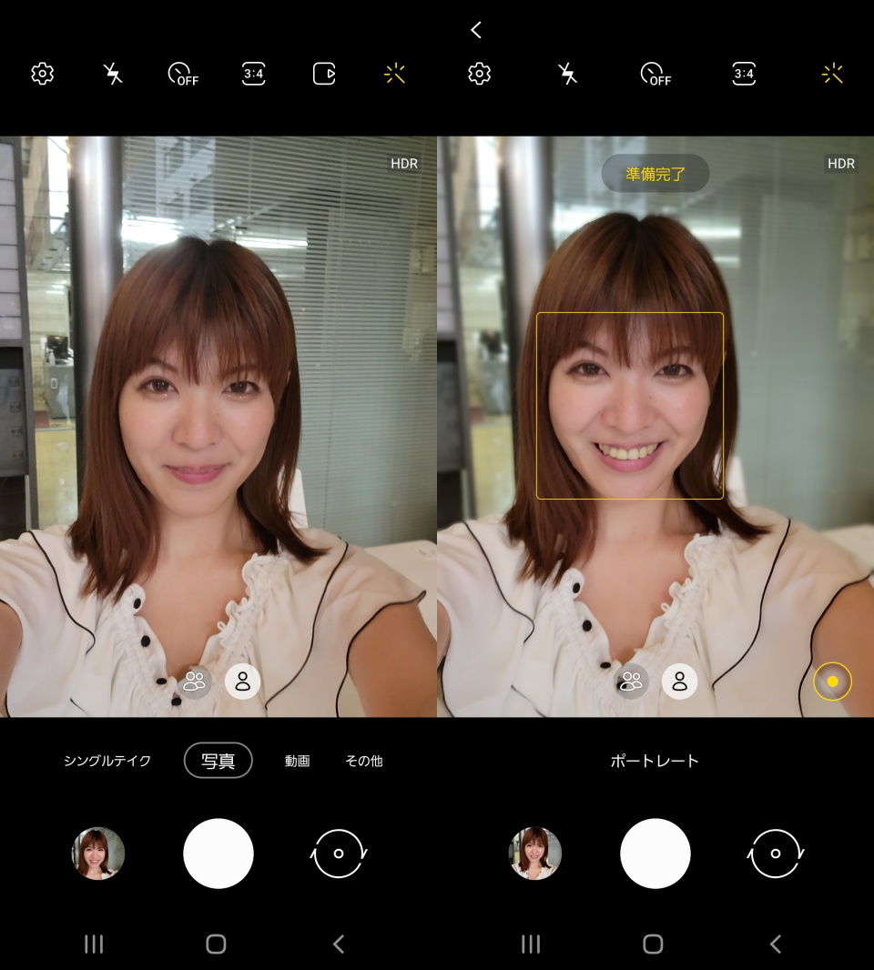Select single person selfie icon in right screen
Screen dimensions: 874x970
click(680, 682)
